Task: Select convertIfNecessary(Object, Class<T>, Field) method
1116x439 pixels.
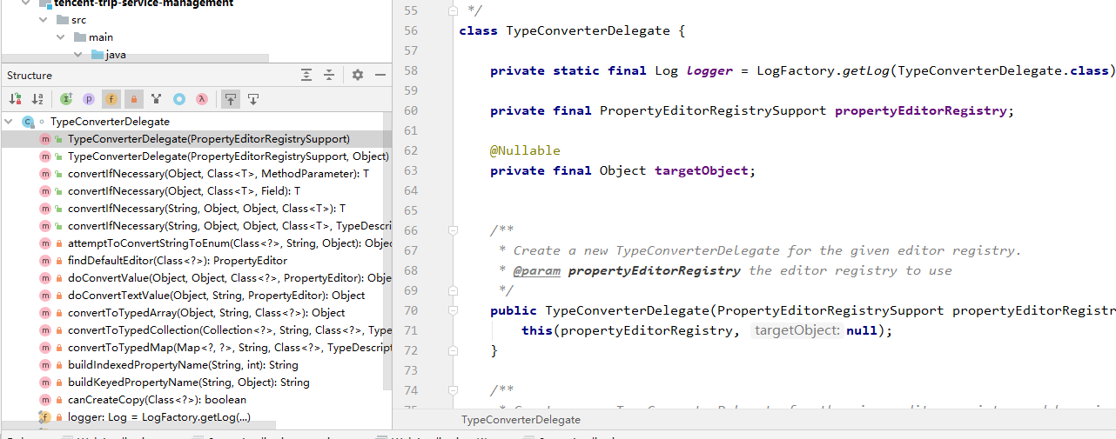Action: pos(196,191)
